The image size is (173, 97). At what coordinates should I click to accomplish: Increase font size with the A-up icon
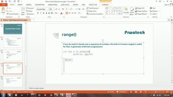(x=56, y=9)
